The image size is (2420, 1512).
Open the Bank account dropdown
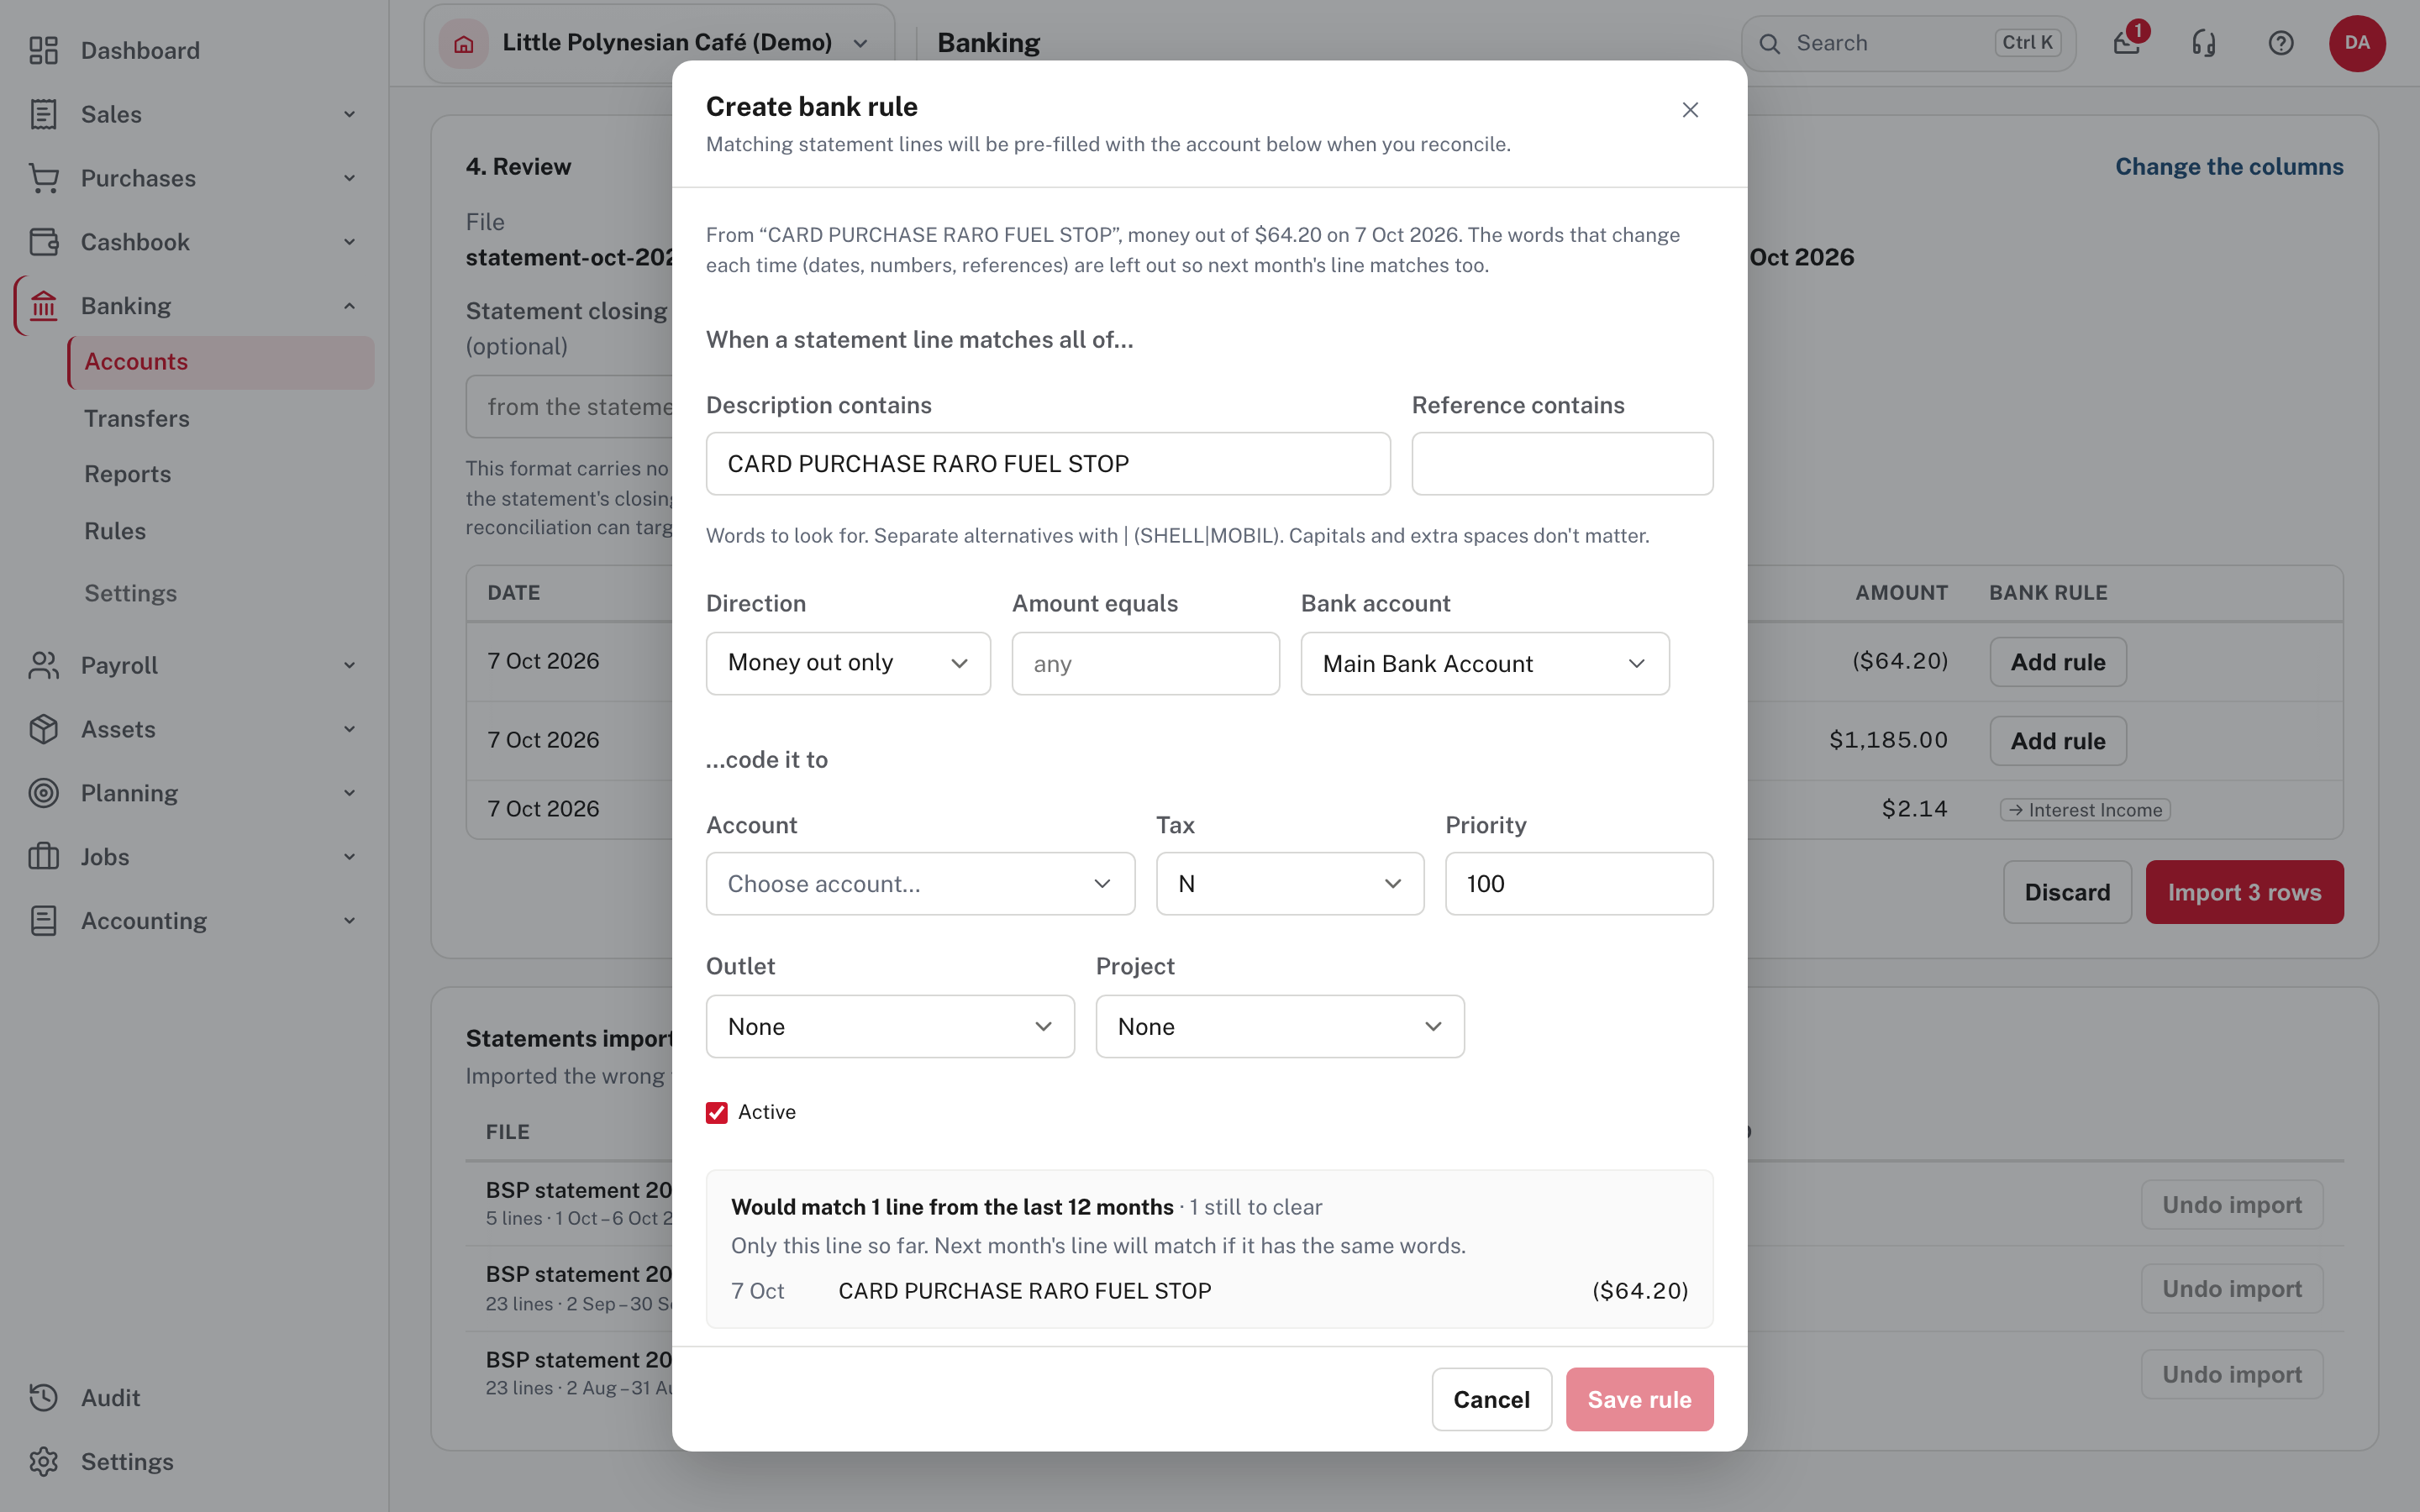1485,664
